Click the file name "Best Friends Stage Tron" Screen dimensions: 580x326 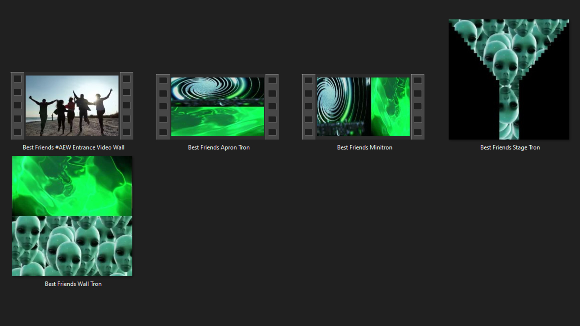click(x=510, y=147)
